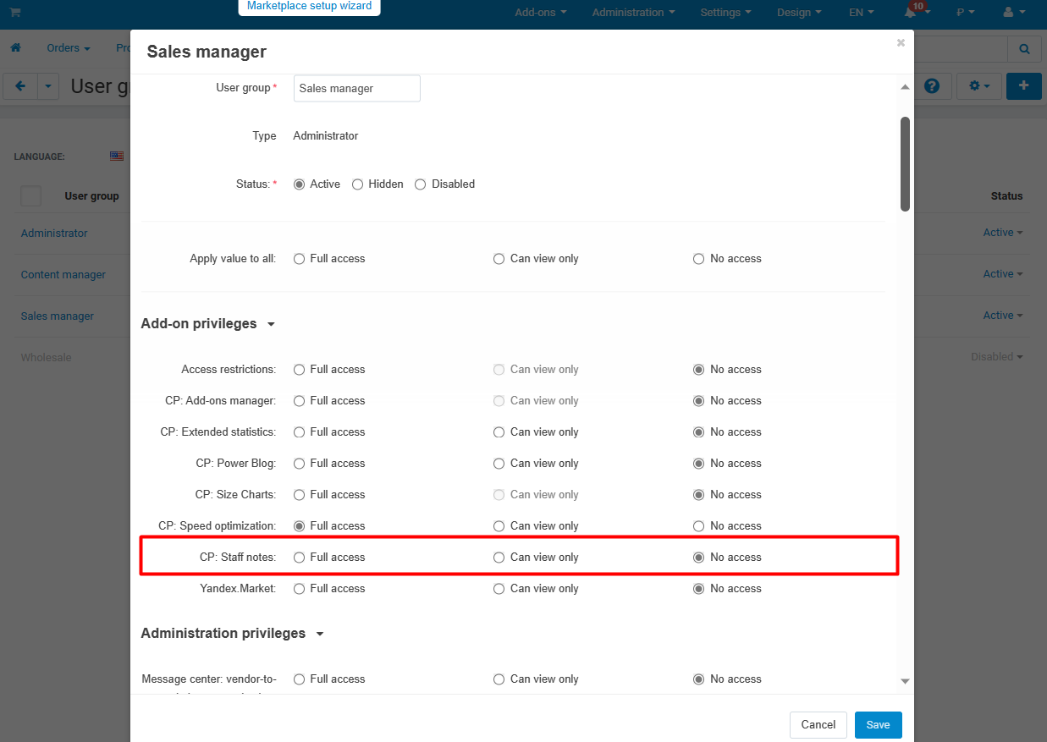Open the Add-ons menu
Image resolution: width=1047 pixels, height=742 pixels.
tap(541, 13)
